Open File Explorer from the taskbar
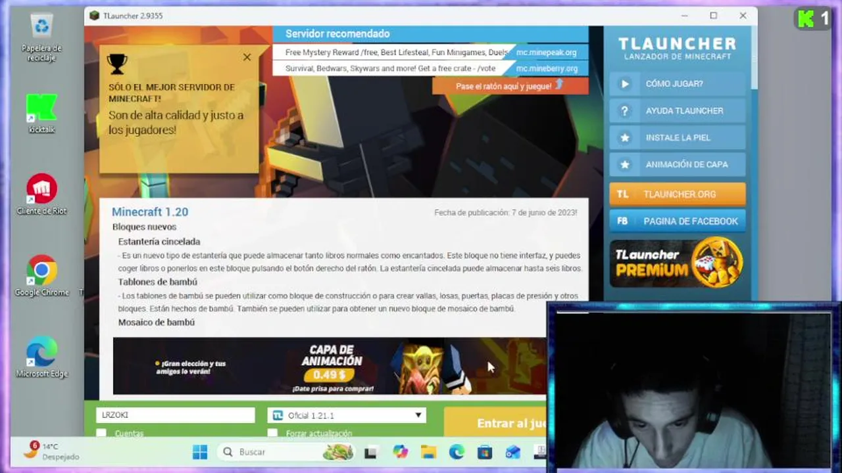The height and width of the screenshot is (473, 842). pos(428,452)
